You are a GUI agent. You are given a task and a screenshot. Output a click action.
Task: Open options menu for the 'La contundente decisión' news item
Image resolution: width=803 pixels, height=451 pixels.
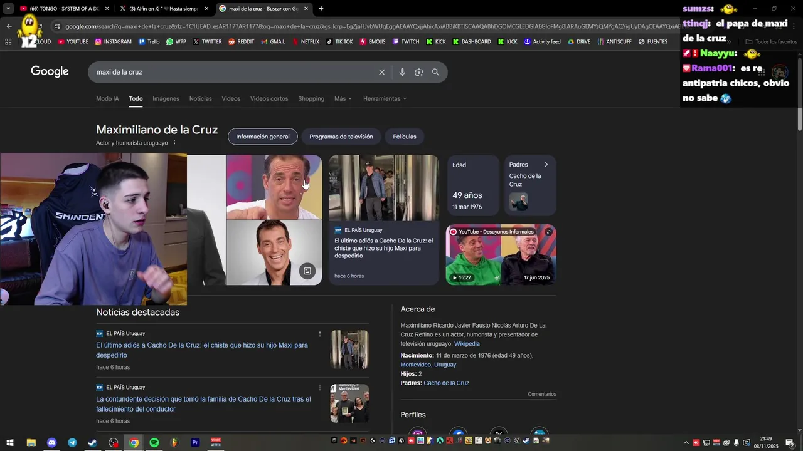tap(320, 388)
